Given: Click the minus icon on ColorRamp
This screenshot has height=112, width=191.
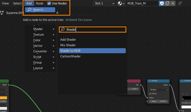Looking at the screenshot, I should pyautogui.click(x=186, y=94).
